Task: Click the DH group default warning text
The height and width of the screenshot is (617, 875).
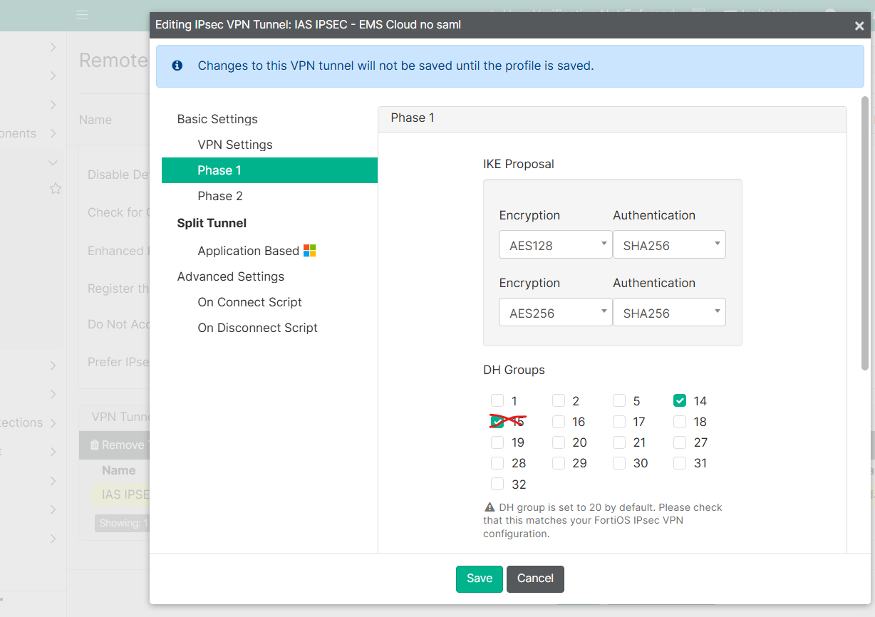Action: pyautogui.click(x=603, y=520)
